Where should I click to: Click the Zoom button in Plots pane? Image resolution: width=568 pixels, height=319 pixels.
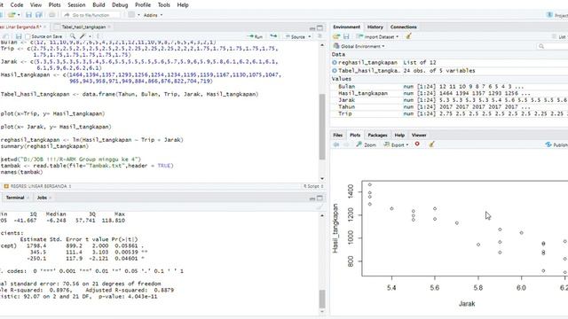tap(367, 144)
